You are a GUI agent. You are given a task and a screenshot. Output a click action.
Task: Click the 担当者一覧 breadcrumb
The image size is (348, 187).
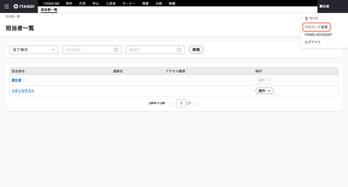tap(13, 17)
